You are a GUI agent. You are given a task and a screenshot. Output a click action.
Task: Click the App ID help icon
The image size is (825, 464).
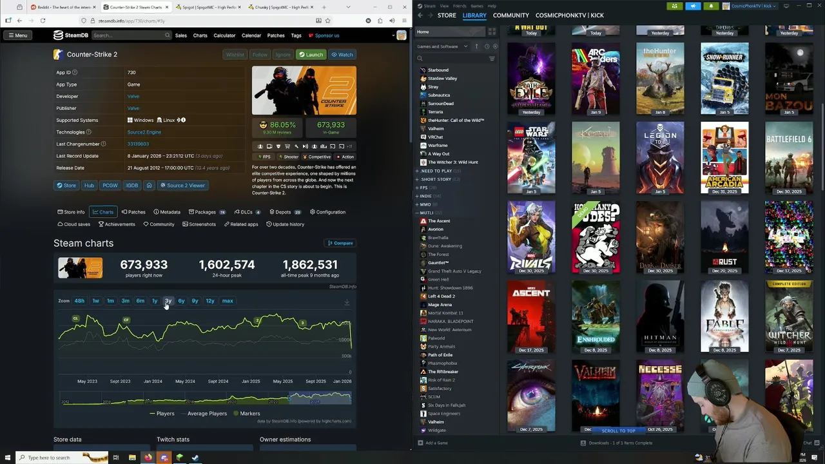75,73
